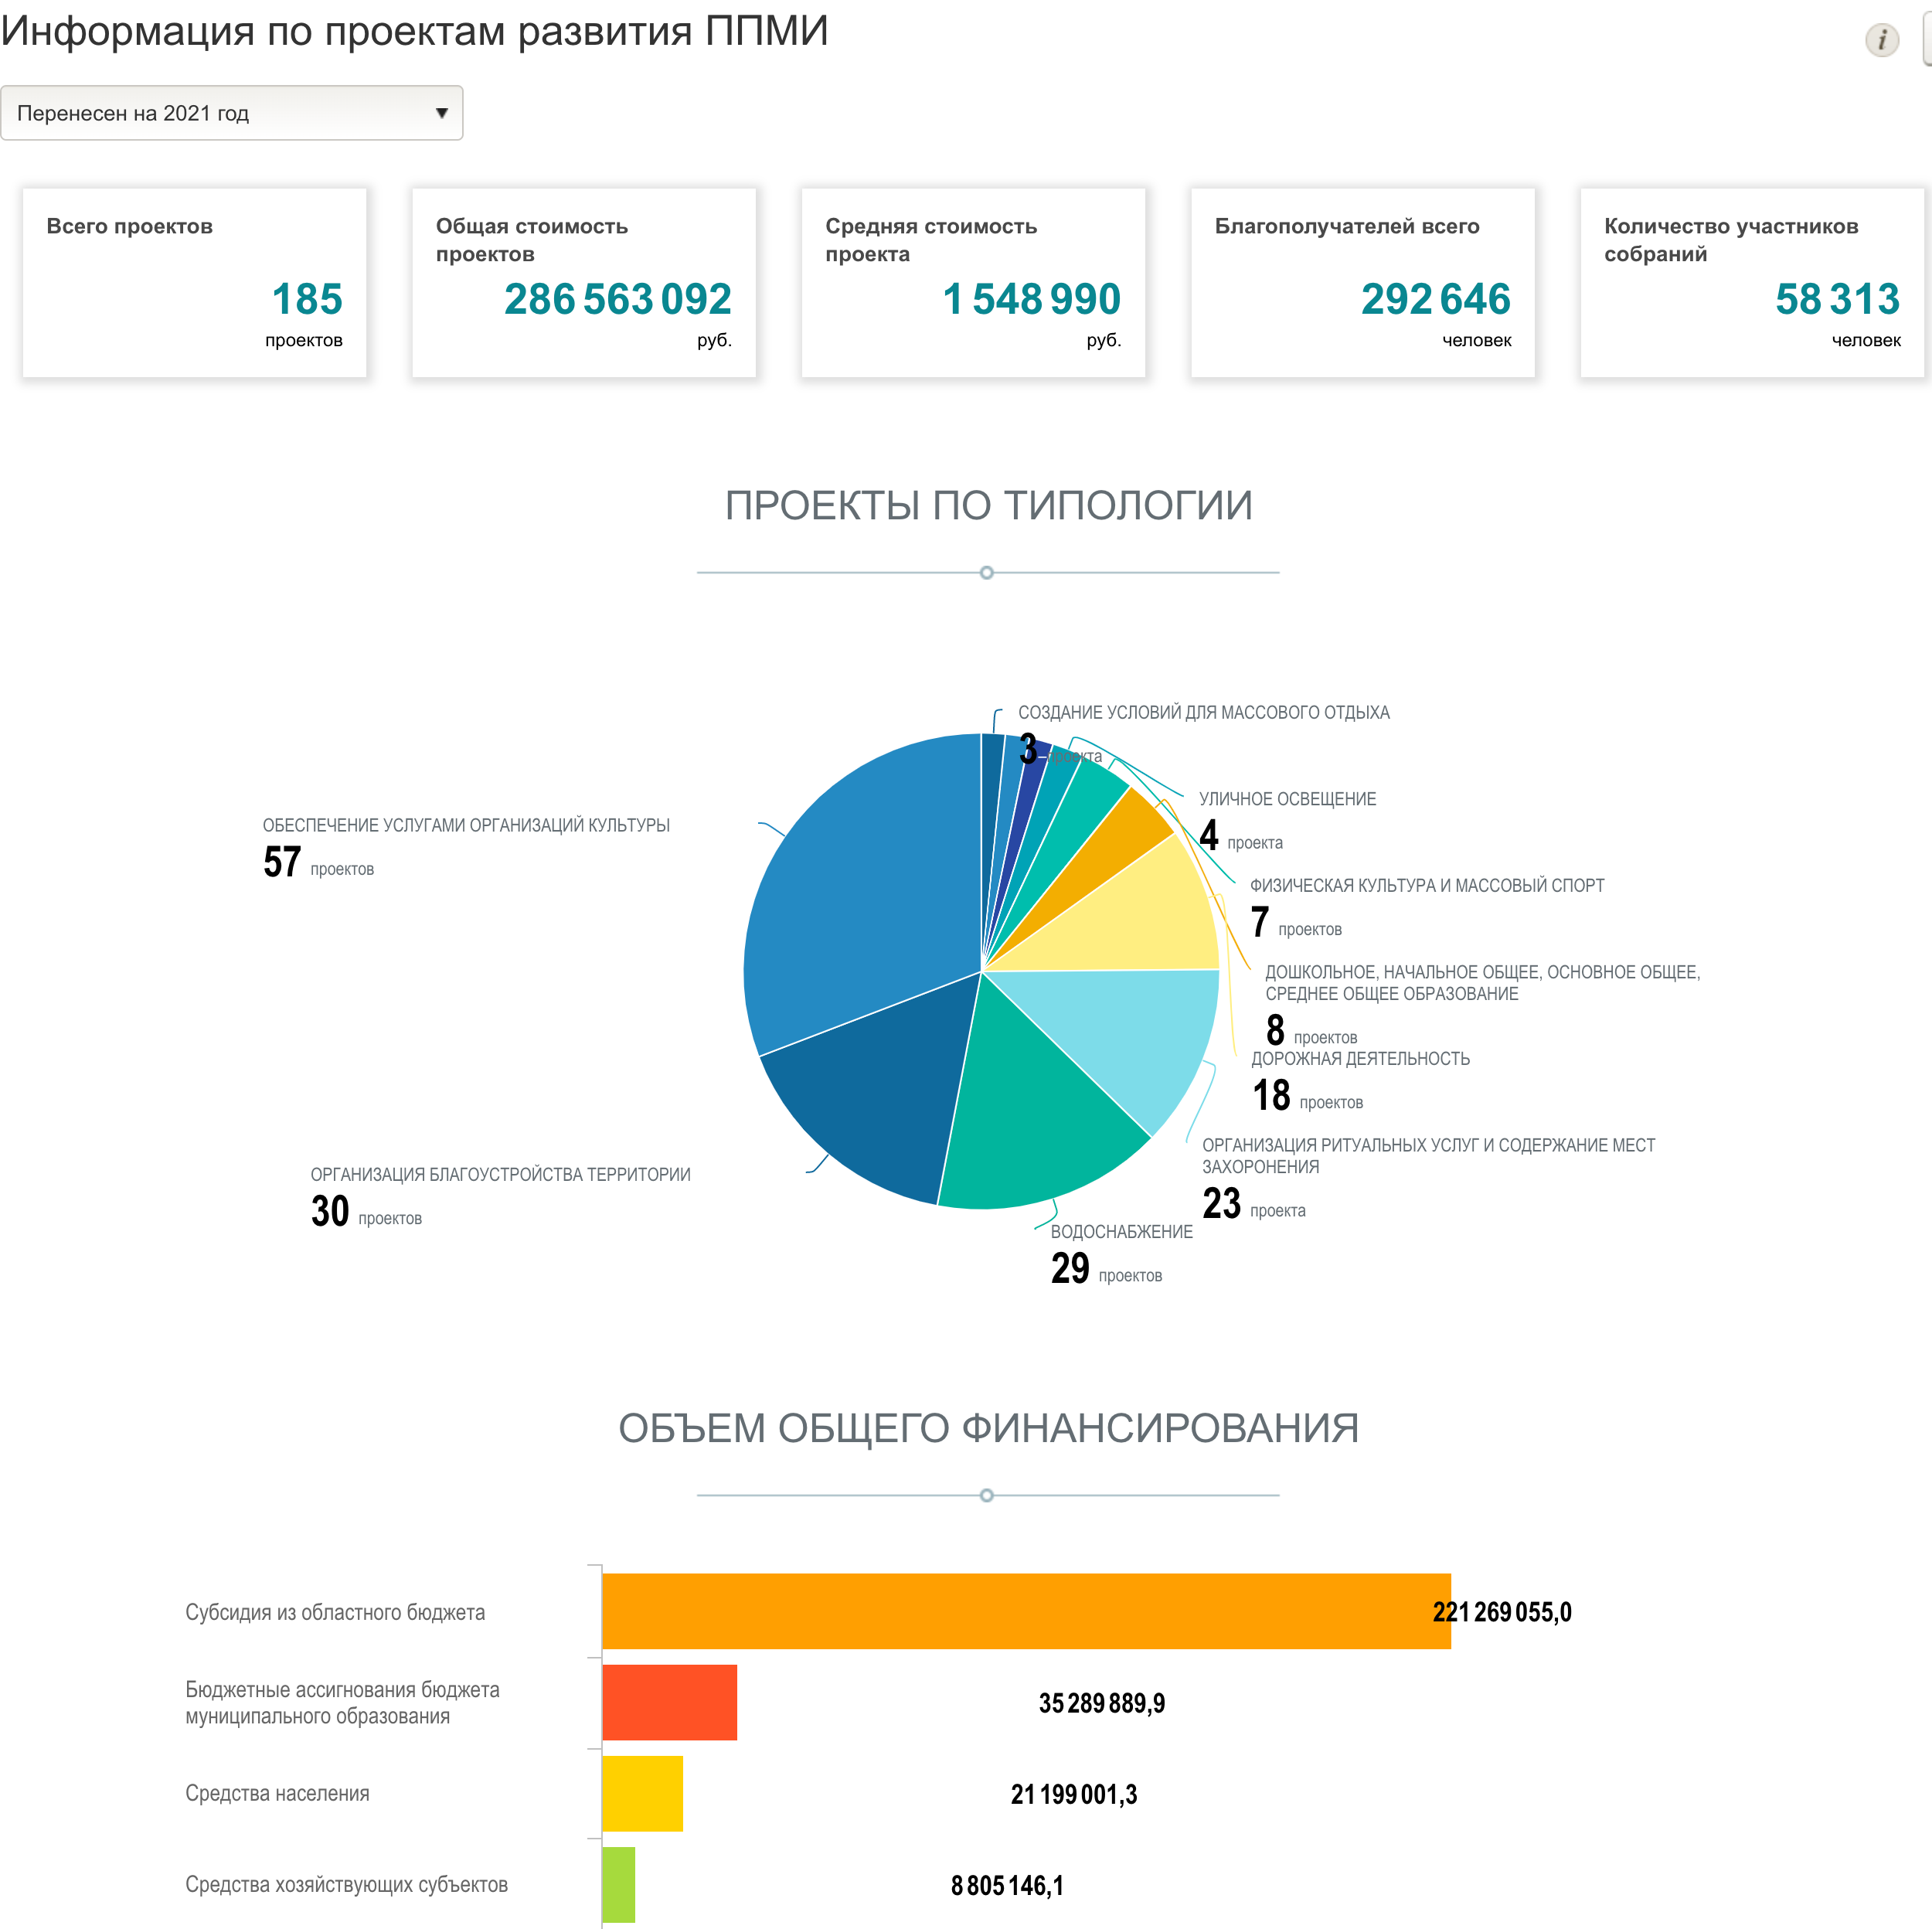Click the 'ДОРОЖНАЯ ДЕЯТЕЛЬНОСТЬ' label
Screen dimensions: 1932x1929
point(1360,1058)
